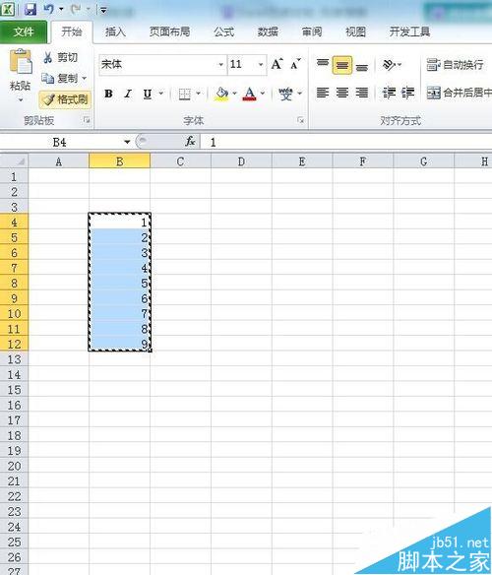Click the Name Box showing B4
Image resolution: width=492 pixels, height=575 pixels.
(x=60, y=143)
